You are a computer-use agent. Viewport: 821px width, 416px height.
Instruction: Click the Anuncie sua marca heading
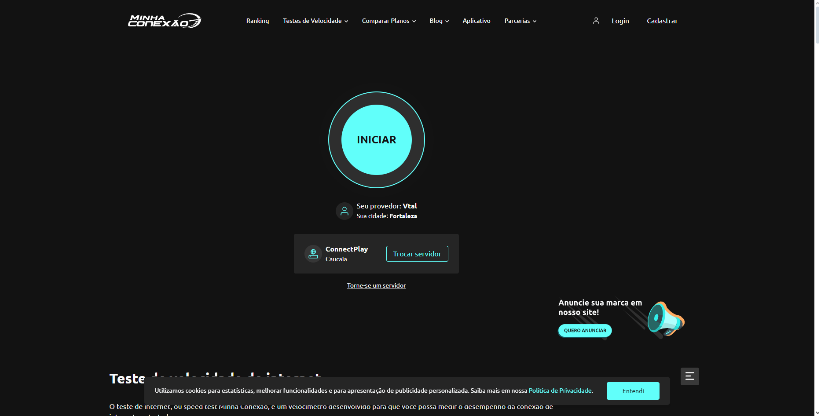point(600,307)
